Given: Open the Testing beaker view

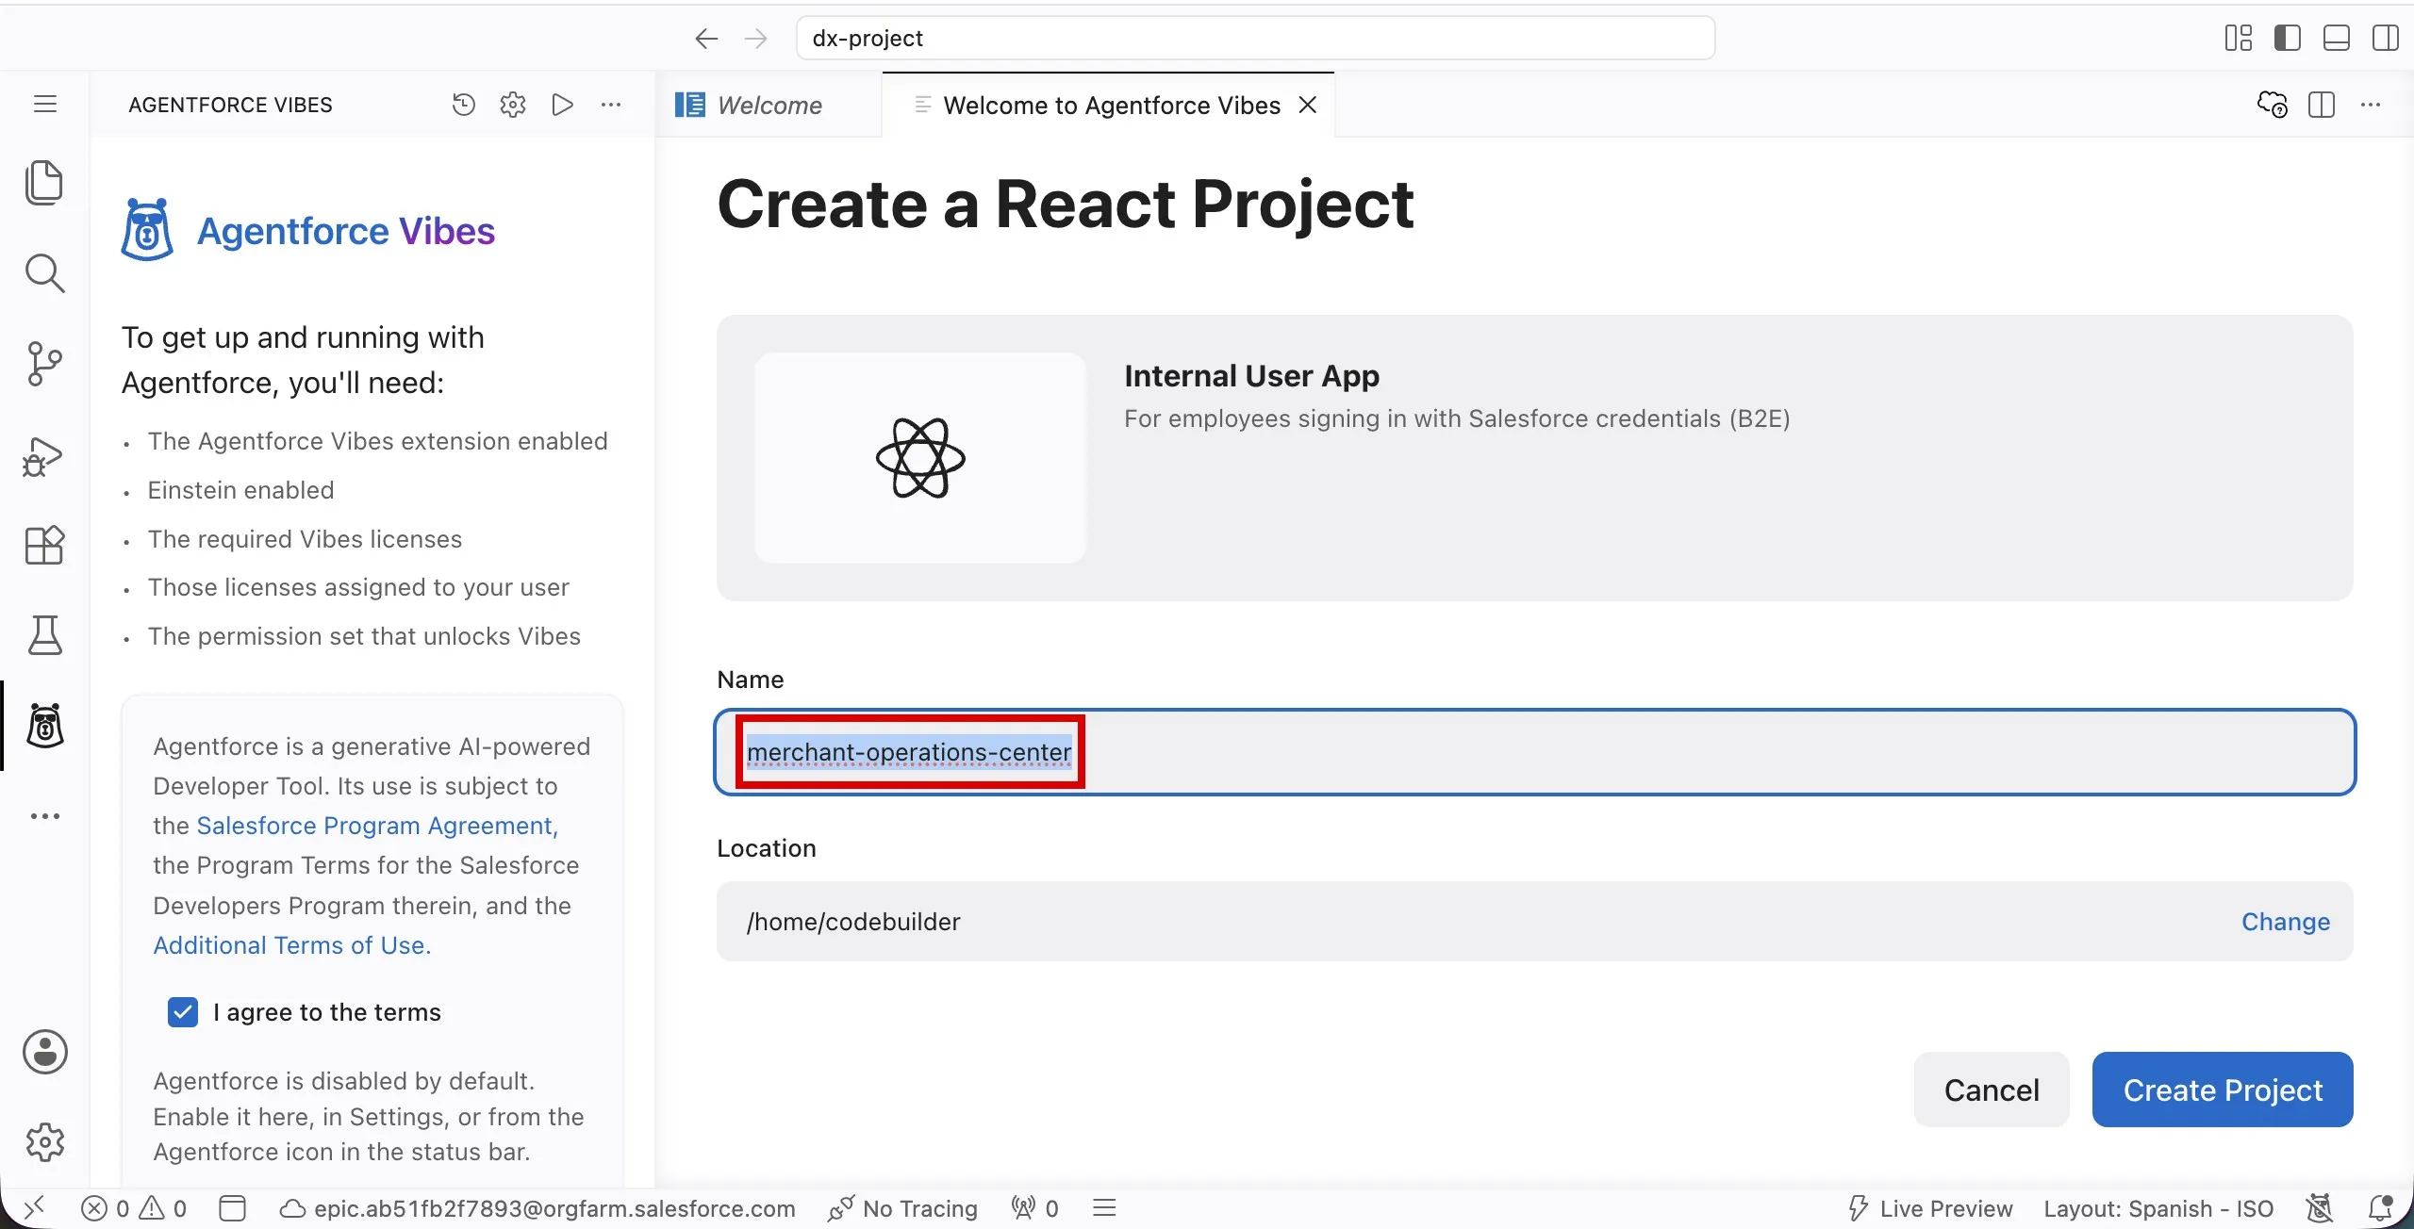Looking at the screenshot, I should (x=44, y=635).
